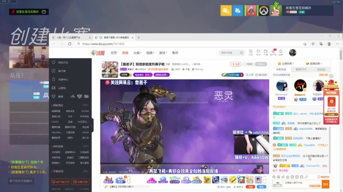Open a new browser tab with plus button
This screenshot has height=192, width=343.
click(x=139, y=38)
